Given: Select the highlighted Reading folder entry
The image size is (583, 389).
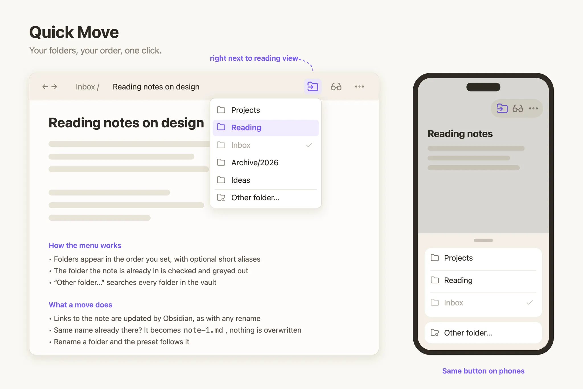Looking at the screenshot, I should click(x=266, y=128).
